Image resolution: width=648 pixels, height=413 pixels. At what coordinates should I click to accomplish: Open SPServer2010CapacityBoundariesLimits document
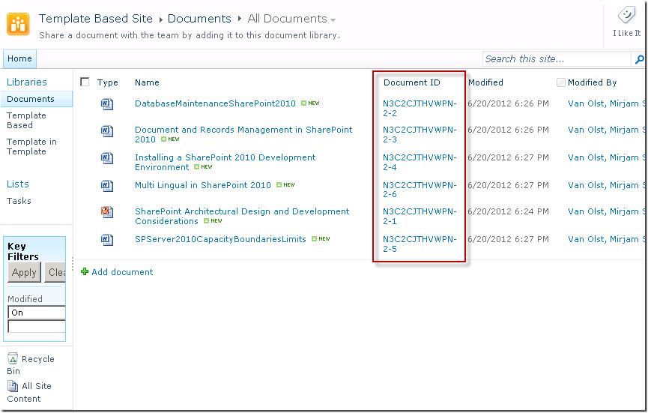point(220,239)
